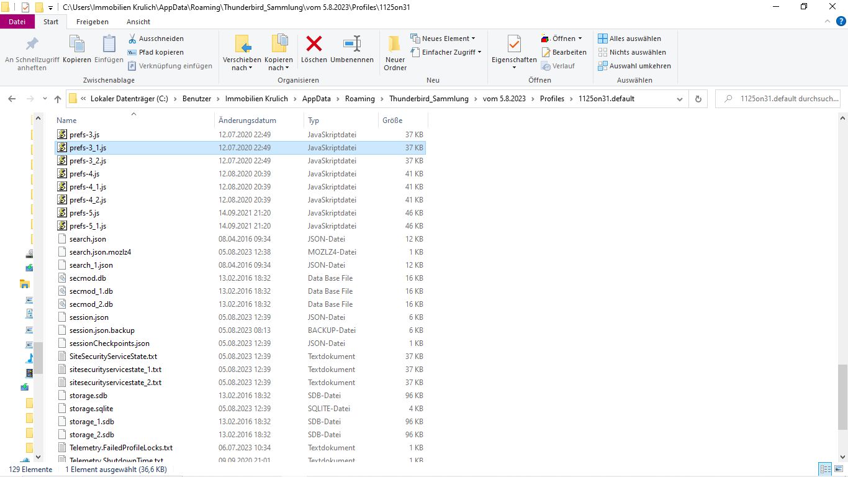The height and width of the screenshot is (477, 848).
Task: Click the Kopieren clipboard icon
Action: (x=77, y=45)
